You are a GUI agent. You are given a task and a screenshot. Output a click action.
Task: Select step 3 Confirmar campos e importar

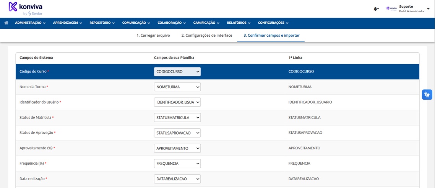click(x=271, y=36)
